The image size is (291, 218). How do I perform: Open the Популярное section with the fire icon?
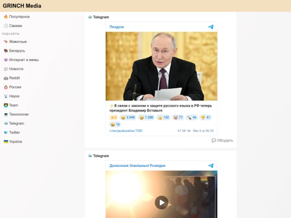(x=17, y=17)
